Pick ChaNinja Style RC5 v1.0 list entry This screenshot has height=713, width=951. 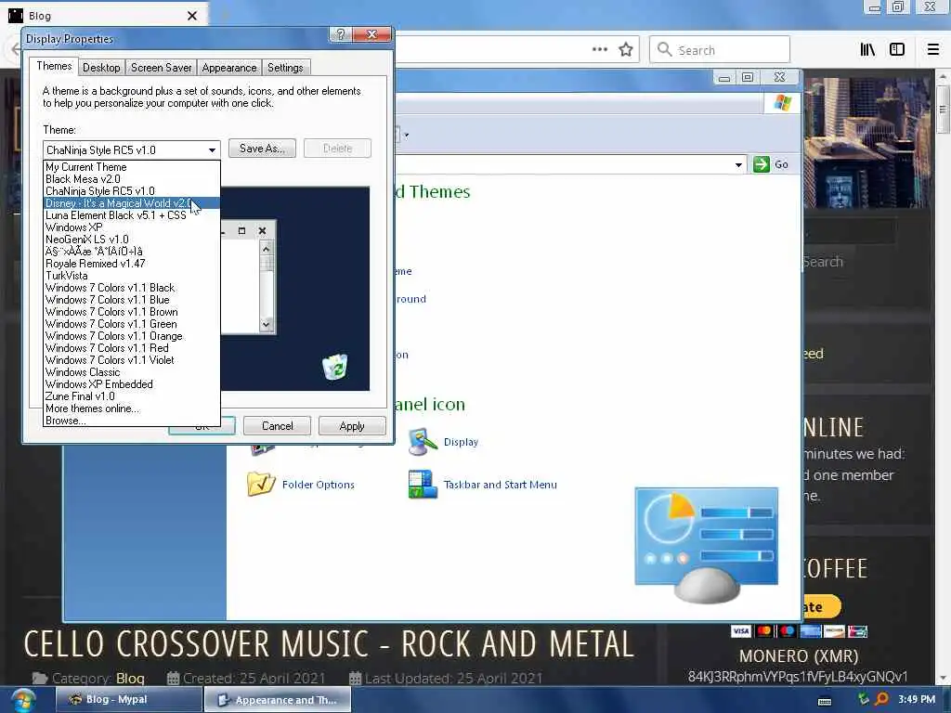point(132,191)
